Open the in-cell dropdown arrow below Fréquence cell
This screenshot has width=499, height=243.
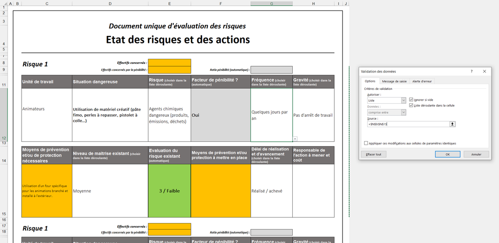[x=295, y=139]
